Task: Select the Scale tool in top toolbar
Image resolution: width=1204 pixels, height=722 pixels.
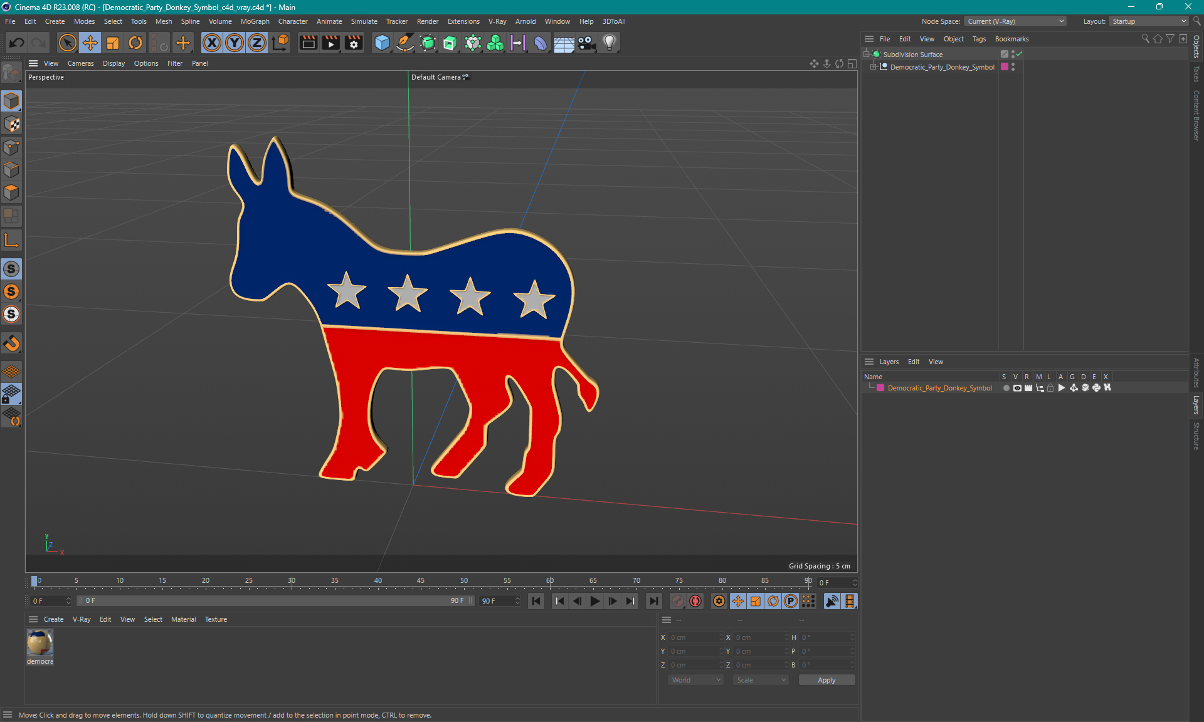Action: [x=113, y=43]
